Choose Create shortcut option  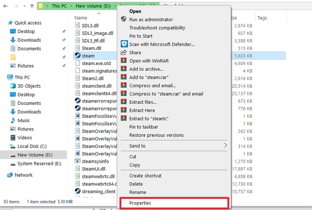(145, 176)
